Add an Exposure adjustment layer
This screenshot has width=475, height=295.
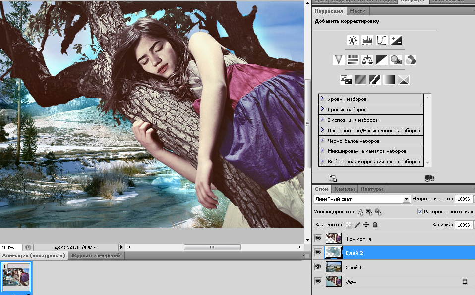pyautogui.click(x=396, y=40)
